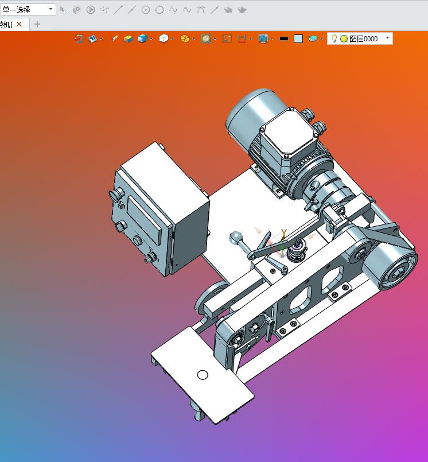The height and width of the screenshot is (462, 428).
Task: Click the paintbrush attribute tool icon
Action: 114,38
